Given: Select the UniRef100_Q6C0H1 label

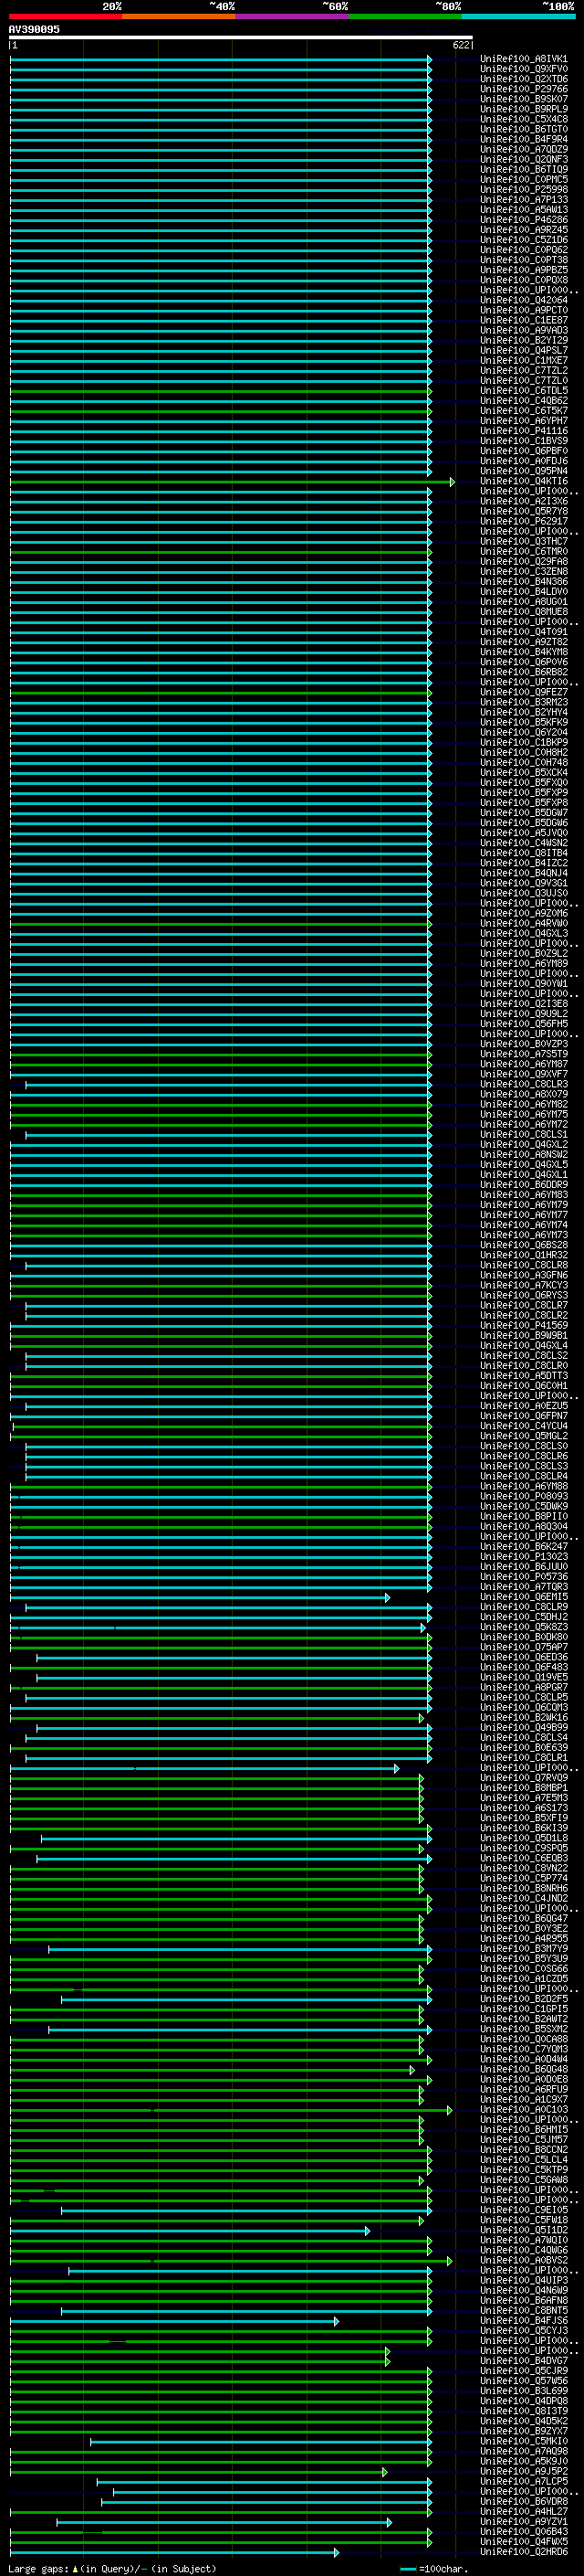Looking at the screenshot, I should click(523, 1386).
